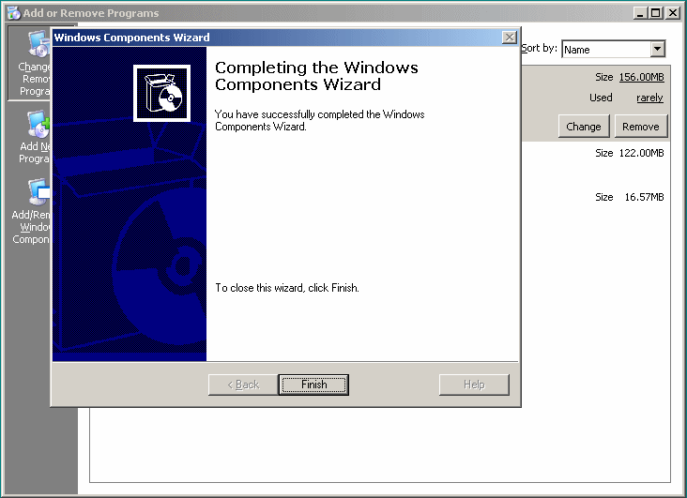
Task: Click the software box and CD wizard graphic
Action: coord(161,93)
